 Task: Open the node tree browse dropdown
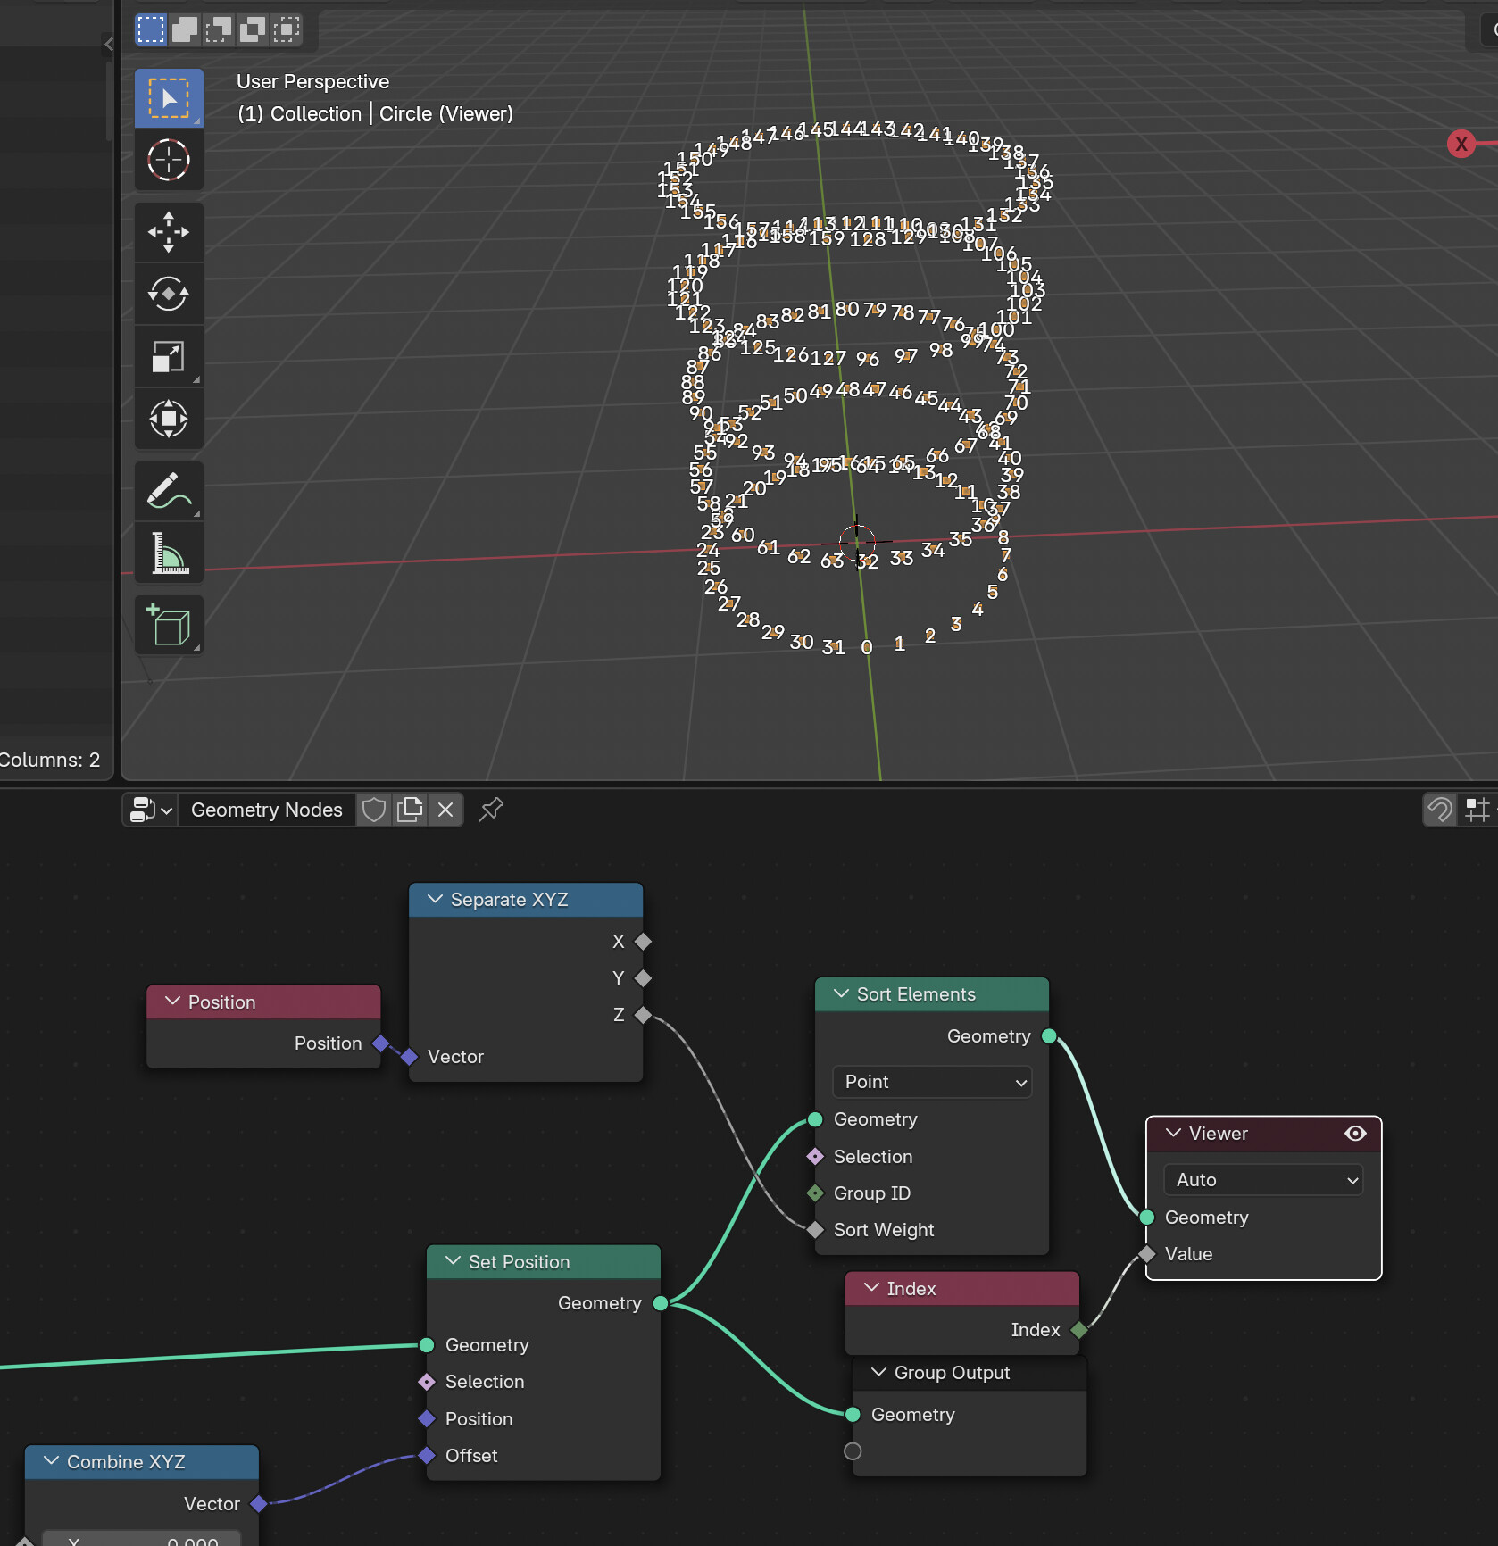point(150,810)
